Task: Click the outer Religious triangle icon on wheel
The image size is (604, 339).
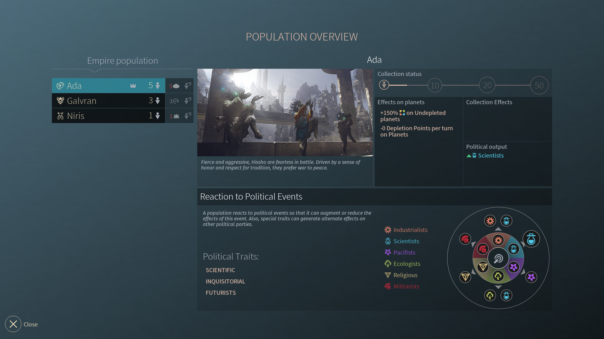Action: point(465,277)
